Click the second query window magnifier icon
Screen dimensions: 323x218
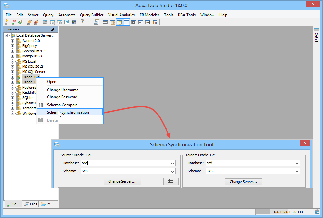(x=52, y=22)
